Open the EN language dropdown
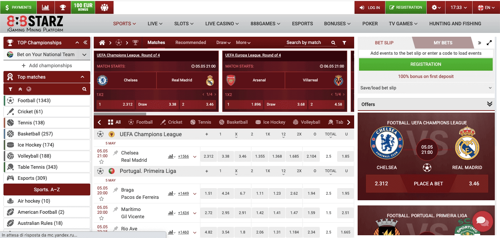The width and height of the screenshot is (500, 238). 486,7
